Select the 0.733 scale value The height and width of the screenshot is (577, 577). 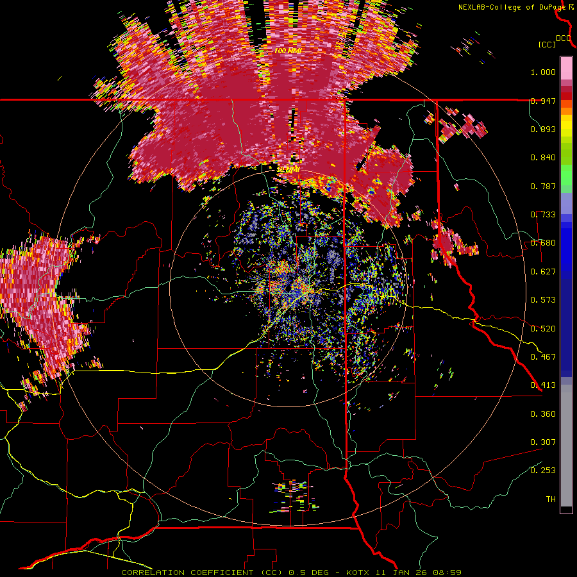(x=543, y=215)
